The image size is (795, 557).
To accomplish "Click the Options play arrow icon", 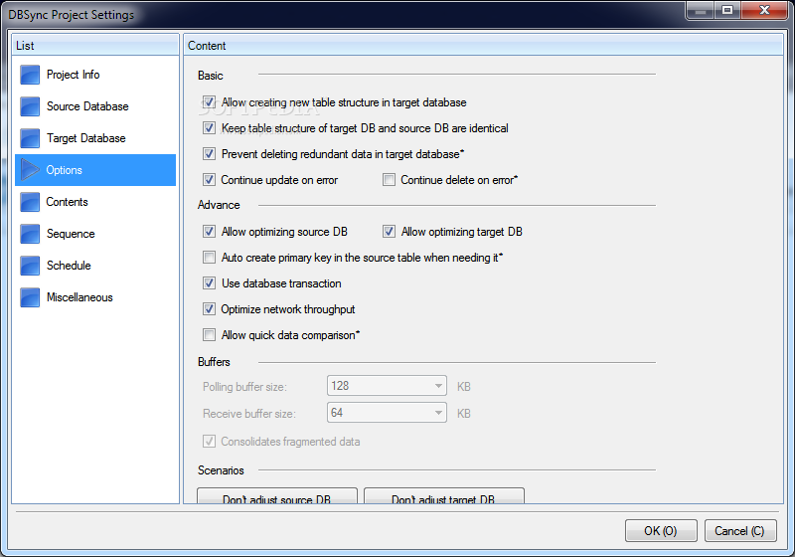I will click(x=30, y=170).
